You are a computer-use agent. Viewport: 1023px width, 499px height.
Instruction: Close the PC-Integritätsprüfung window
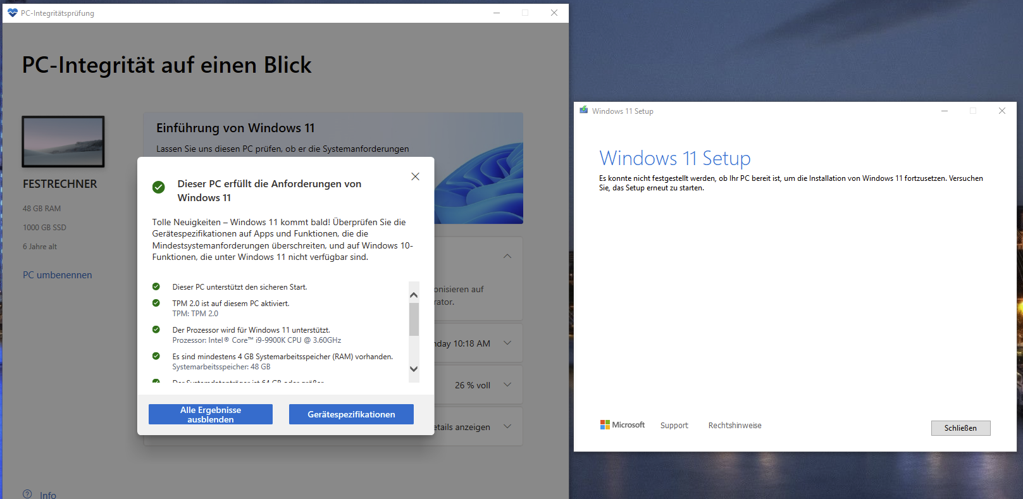click(554, 13)
